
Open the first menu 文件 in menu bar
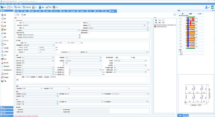pyautogui.click(x=2, y=4)
